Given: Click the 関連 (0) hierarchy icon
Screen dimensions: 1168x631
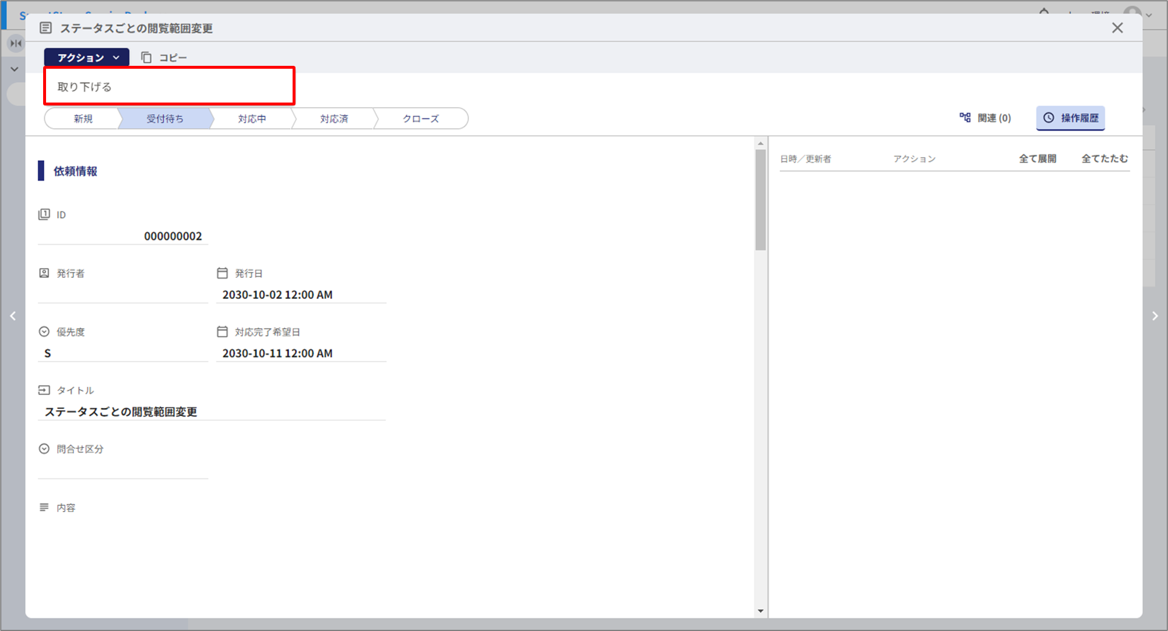Looking at the screenshot, I should 965,118.
